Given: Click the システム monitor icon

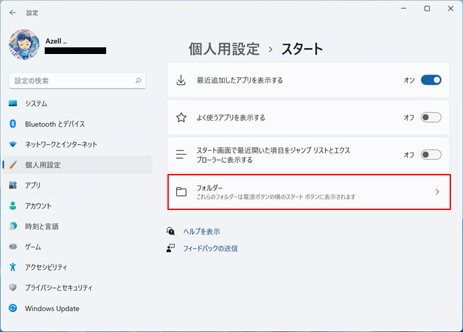Looking at the screenshot, I should coord(13,103).
